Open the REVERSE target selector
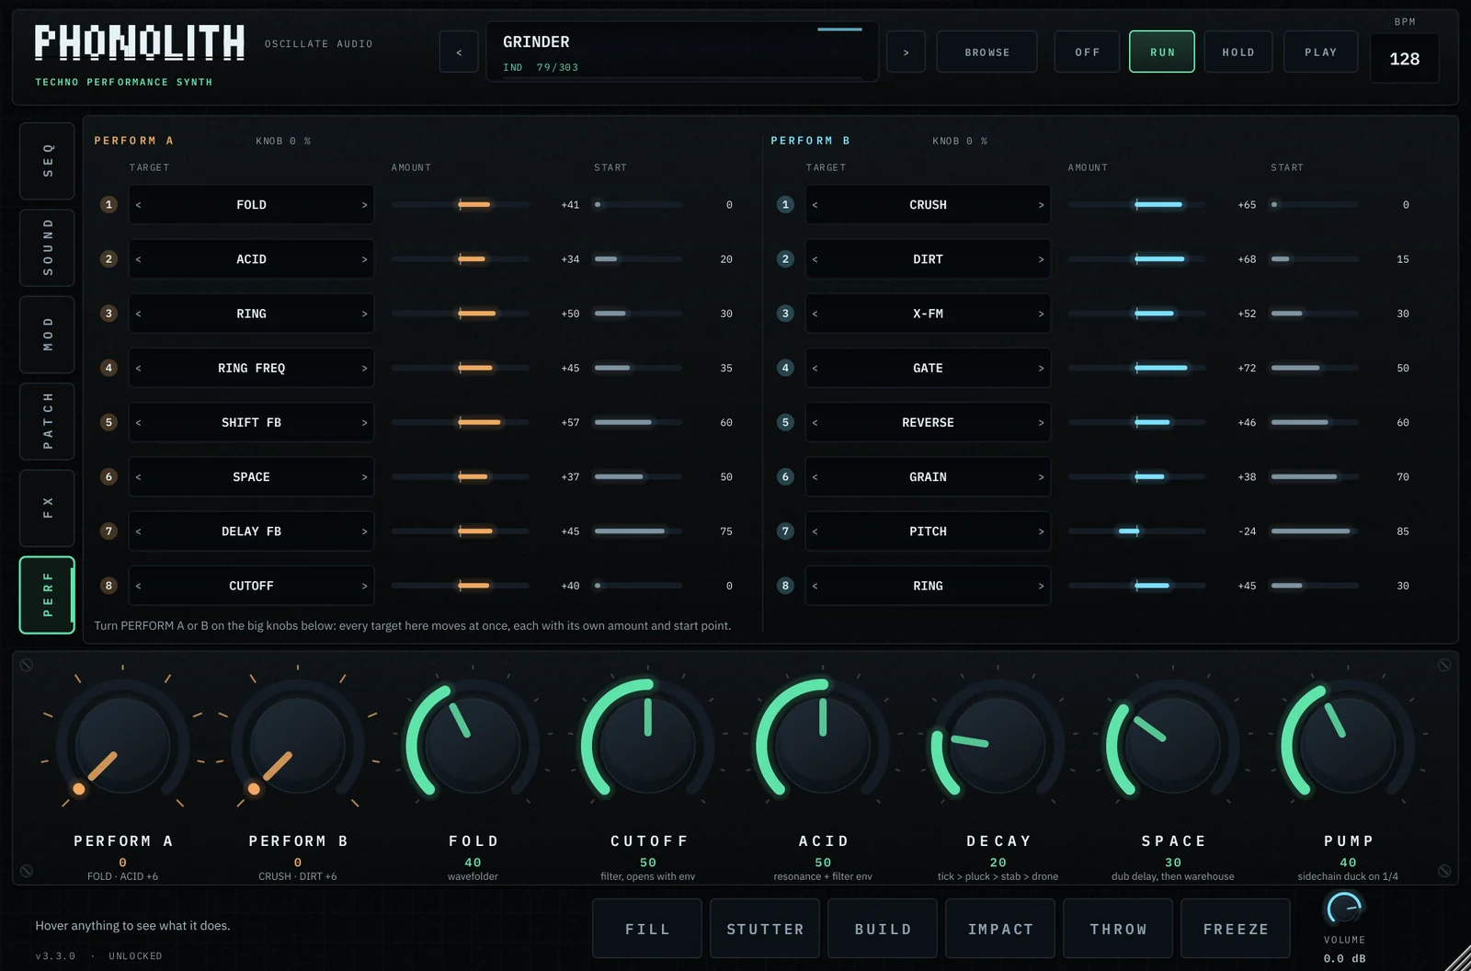The image size is (1471, 971). 928,422
